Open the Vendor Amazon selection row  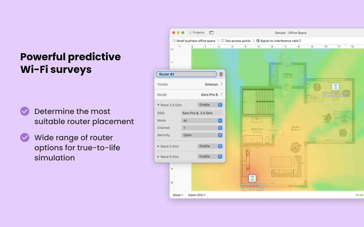214,84
